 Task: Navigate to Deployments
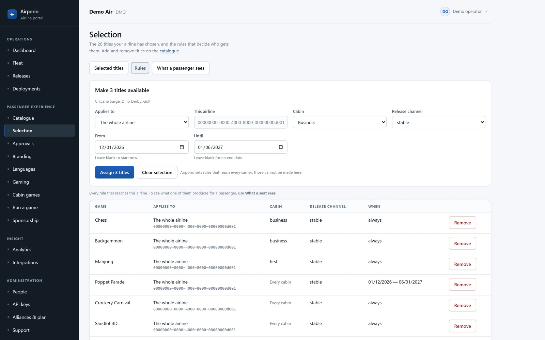[x=40, y=89]
